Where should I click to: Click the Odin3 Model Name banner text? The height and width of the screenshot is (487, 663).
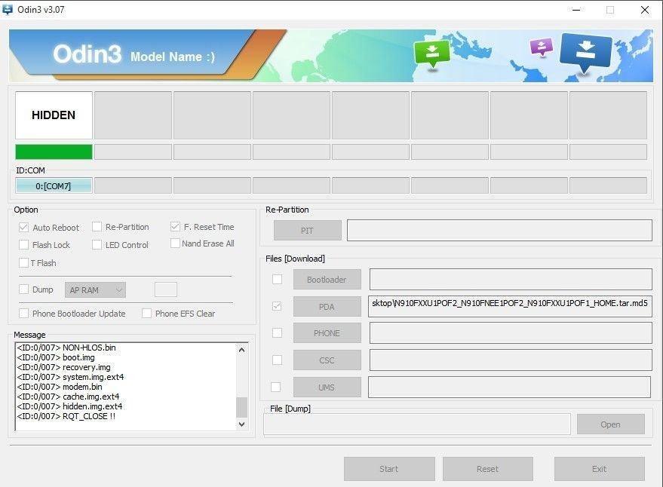(x=134, y=55)
